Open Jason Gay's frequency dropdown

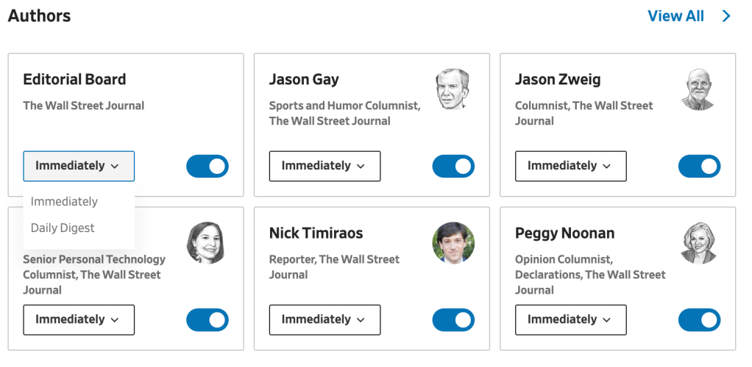[x=324, y=166]
